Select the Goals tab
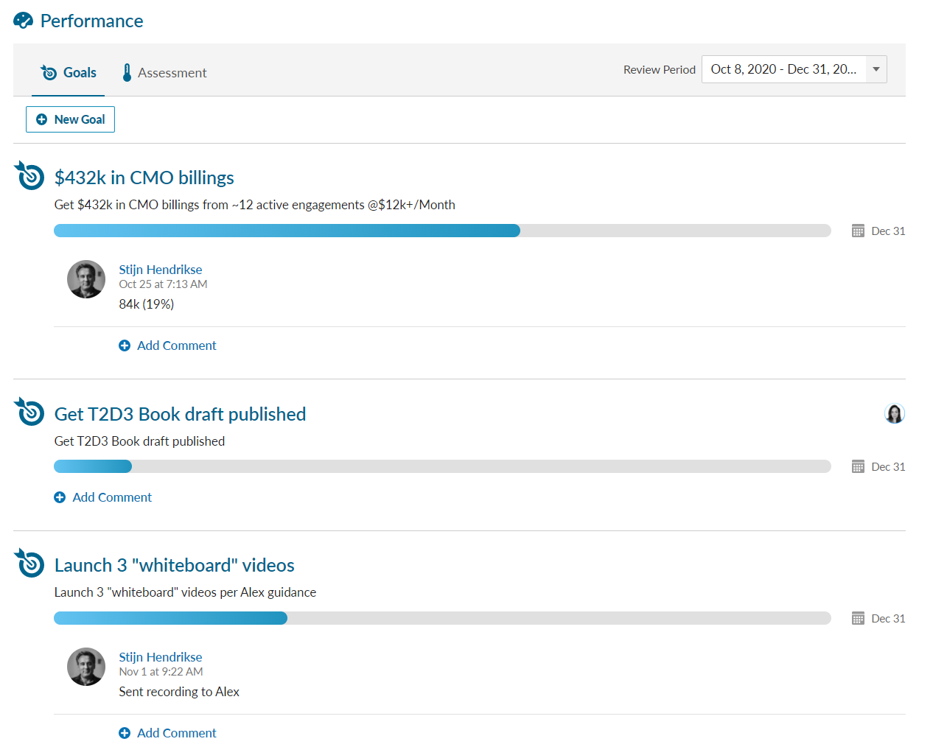The image size is (933, 747). (x=79, y=73)
